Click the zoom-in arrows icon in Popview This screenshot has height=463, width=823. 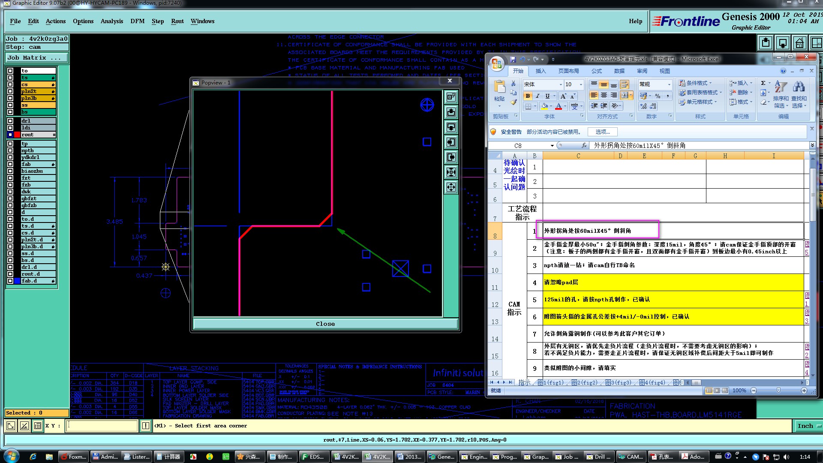click(x=451, y=172)
